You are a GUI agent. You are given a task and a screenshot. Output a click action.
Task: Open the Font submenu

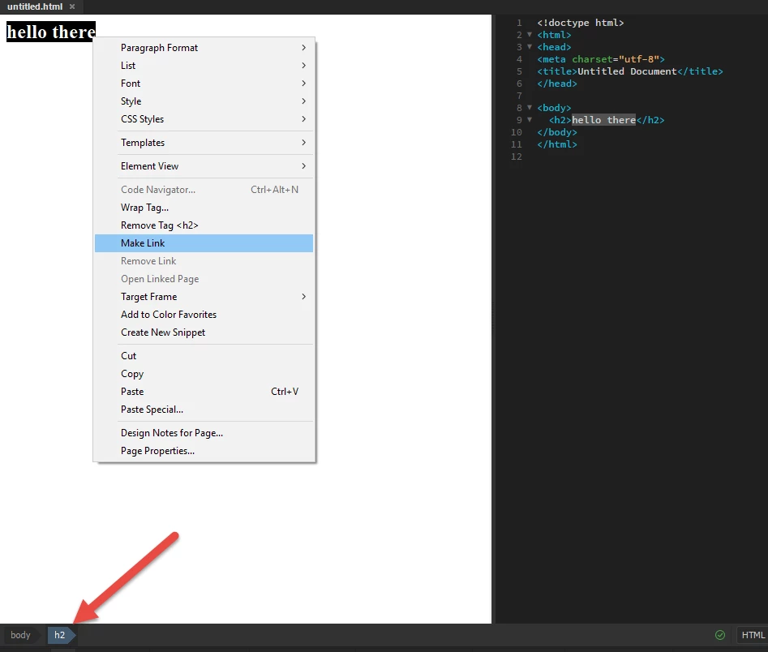[x=204, y=84]
